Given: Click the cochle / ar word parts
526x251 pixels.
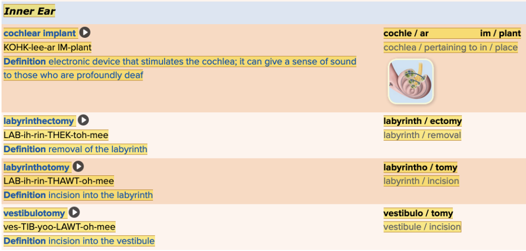Looking at the screenshot, I should click(406, 33).
